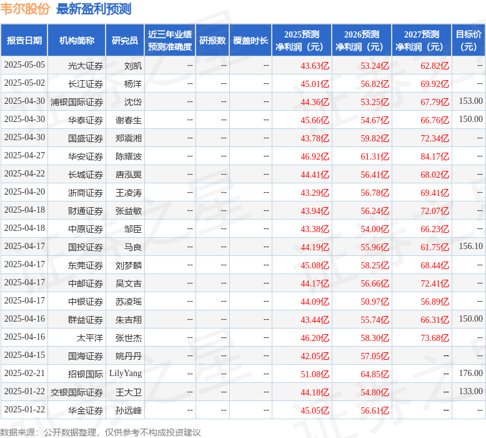Select the 2025-02-21 report date cell

24,374
